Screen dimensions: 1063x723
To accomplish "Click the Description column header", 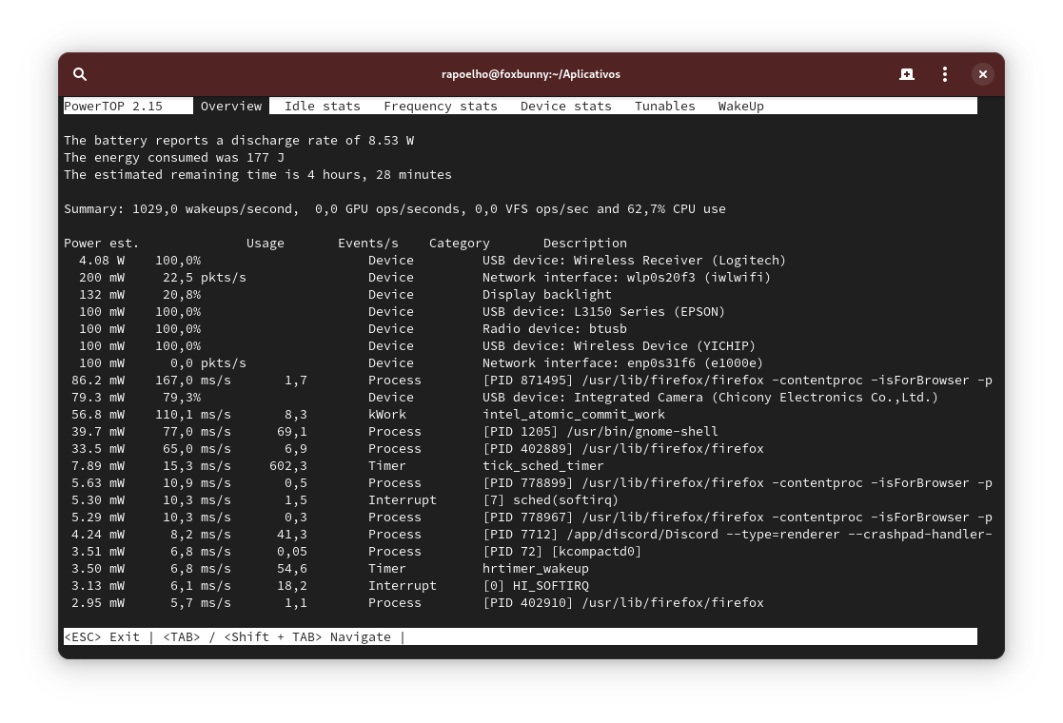I will pos(585,243).
